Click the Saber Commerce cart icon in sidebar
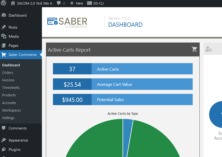This screenshot has height=157, width=222. 4,55
